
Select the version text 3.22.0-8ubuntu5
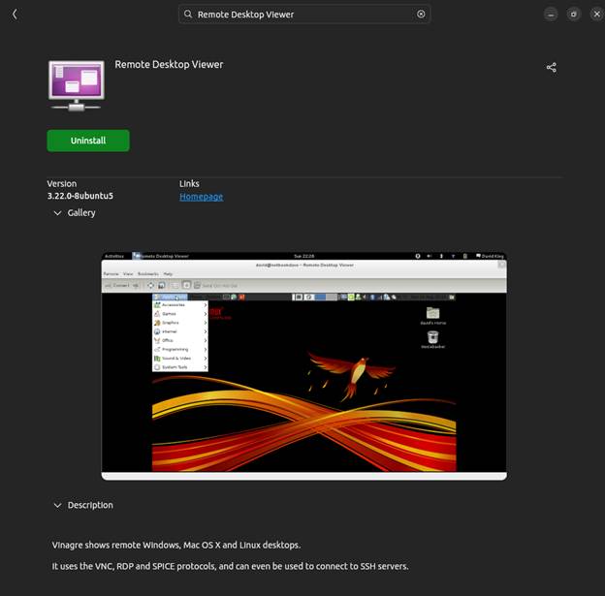click(x=80, y=196)
